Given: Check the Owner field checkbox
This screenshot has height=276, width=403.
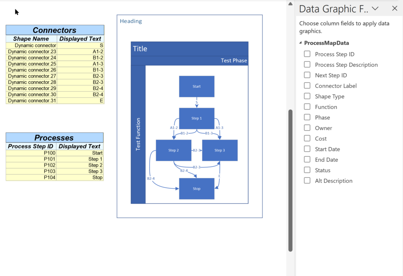Looking at the screenshot, I should coord(307,128).
